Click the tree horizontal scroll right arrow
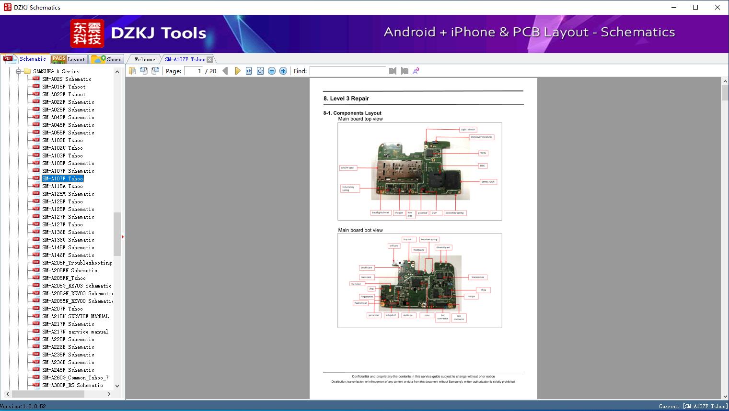 click(109, 394)
